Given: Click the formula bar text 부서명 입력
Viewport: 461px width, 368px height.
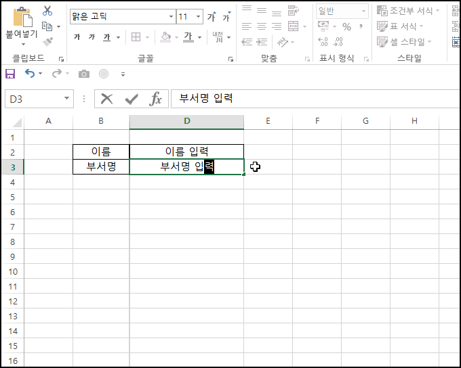Looking at the screenshot, I should (206, 98).
